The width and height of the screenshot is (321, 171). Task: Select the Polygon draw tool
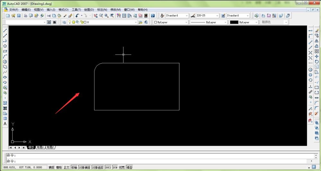[x=5, y=46]
